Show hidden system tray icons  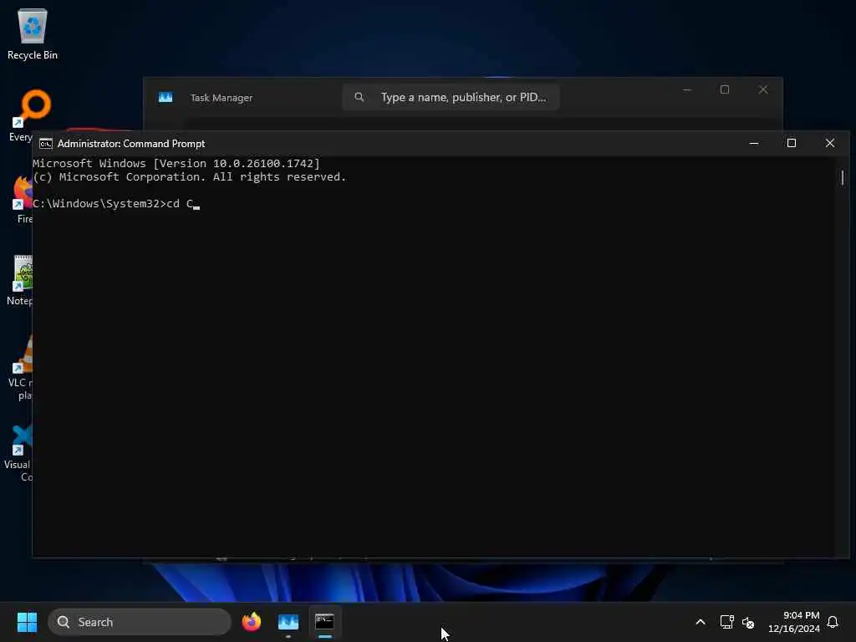click(x=701, y=622)
